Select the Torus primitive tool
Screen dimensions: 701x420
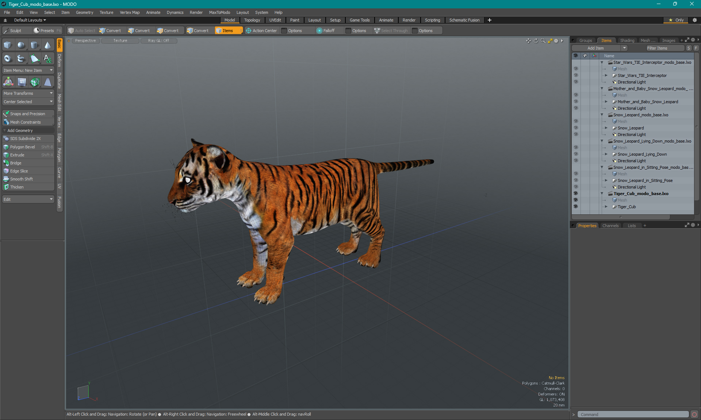point(8,58)
